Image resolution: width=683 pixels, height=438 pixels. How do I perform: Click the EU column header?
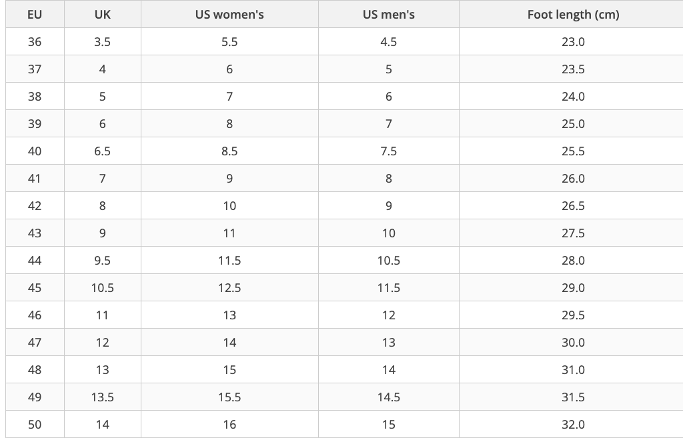click(x=35, y=15)
